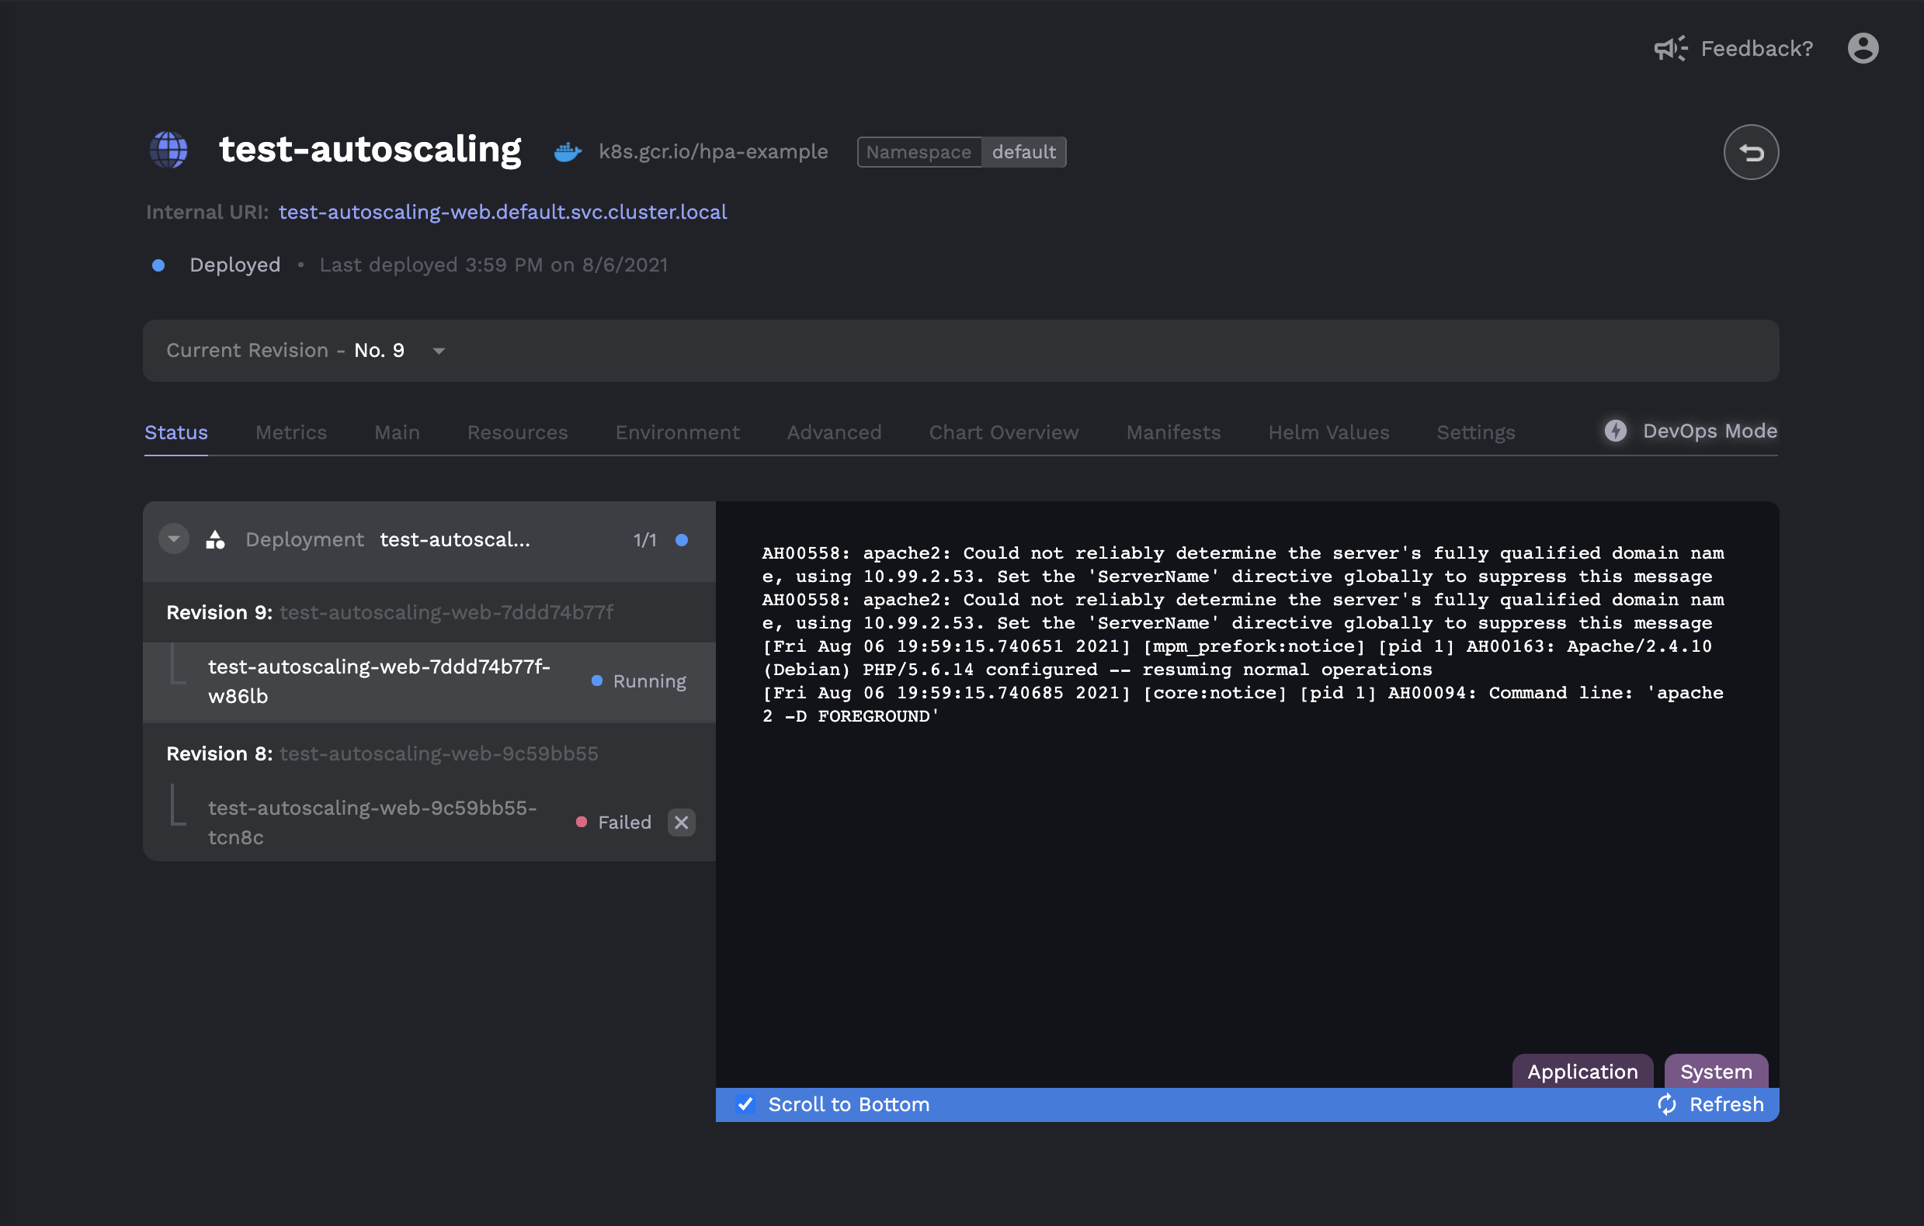Viewport: 1924px width, 1226px height.
Task: Click the Docker whale icon
Action: (x=568, y=152)
